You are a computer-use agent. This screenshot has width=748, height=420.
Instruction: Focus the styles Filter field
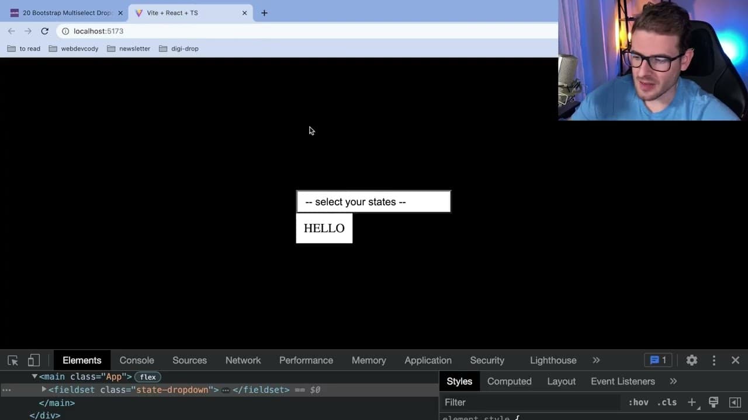coord(531,402)
